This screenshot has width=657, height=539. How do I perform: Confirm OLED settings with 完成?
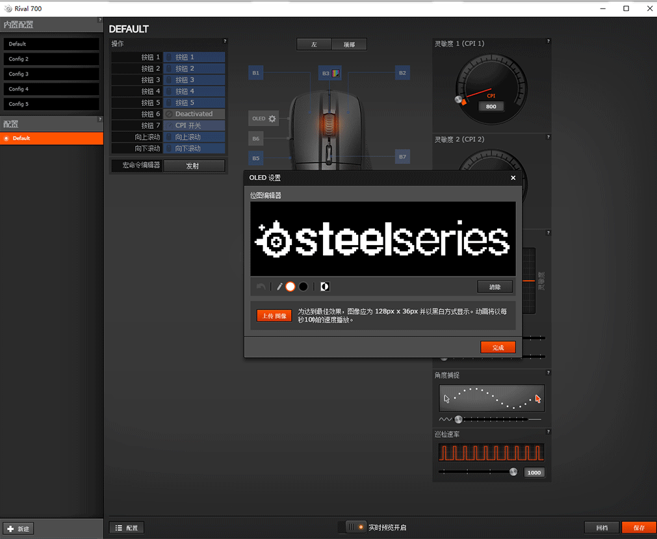(x=498, y=347)
